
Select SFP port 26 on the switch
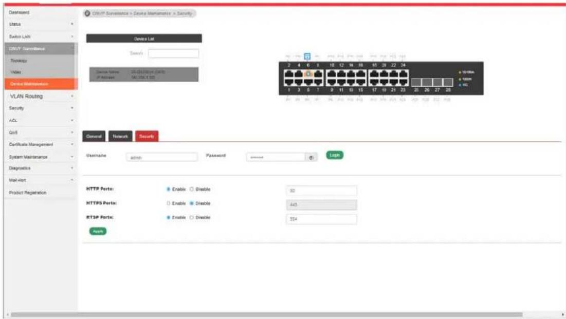pos(427,82)
